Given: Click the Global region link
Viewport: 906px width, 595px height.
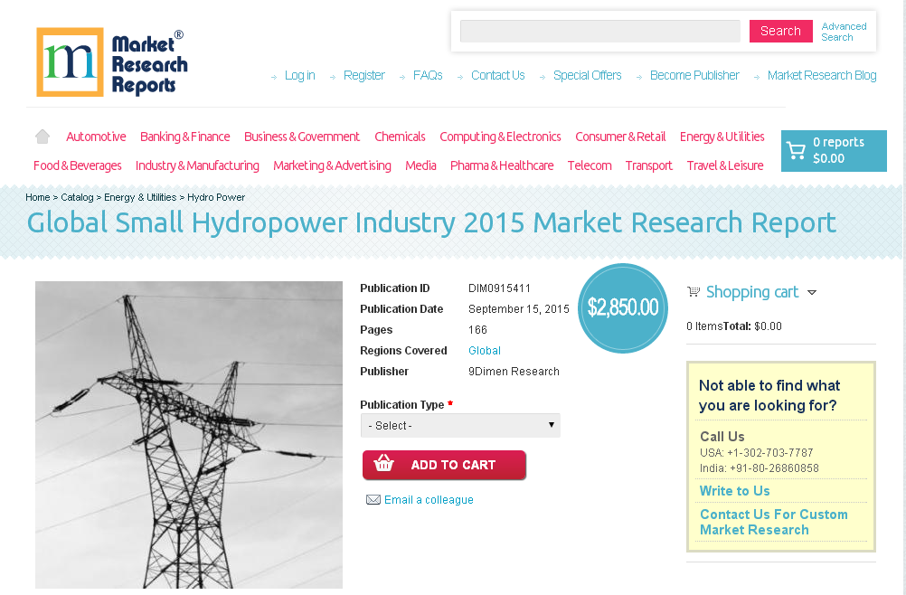Looking at the screenshot, I should [485, 351].
